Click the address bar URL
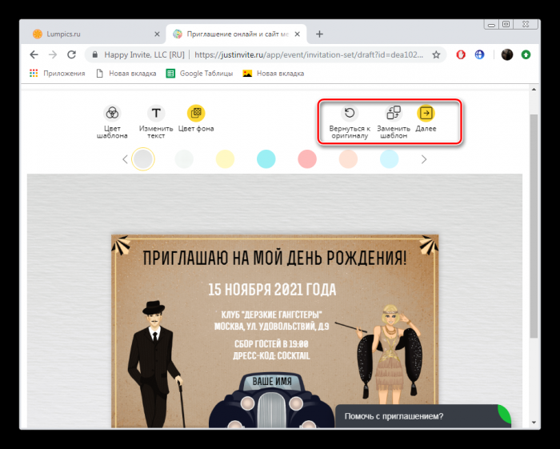Screen dimensions: 560x449 (309, 54)
